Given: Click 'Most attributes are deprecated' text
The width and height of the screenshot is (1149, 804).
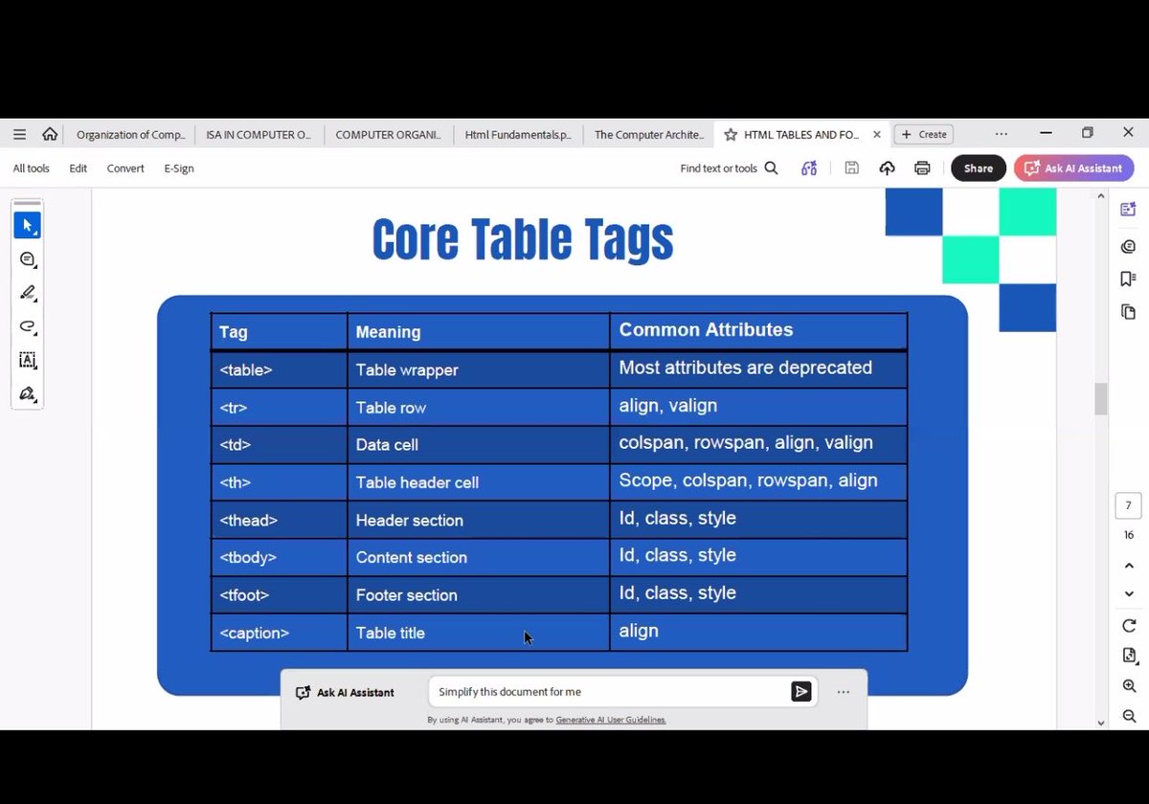Looking at the screenshot, I should tap(746, 368).
